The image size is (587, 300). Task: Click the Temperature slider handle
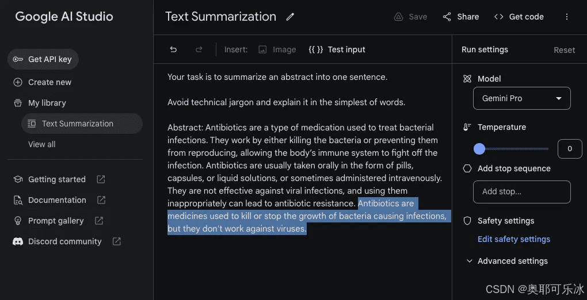tap(479, 149)
